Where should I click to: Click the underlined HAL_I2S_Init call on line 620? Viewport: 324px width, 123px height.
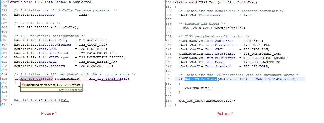click(x=26, y=100)
